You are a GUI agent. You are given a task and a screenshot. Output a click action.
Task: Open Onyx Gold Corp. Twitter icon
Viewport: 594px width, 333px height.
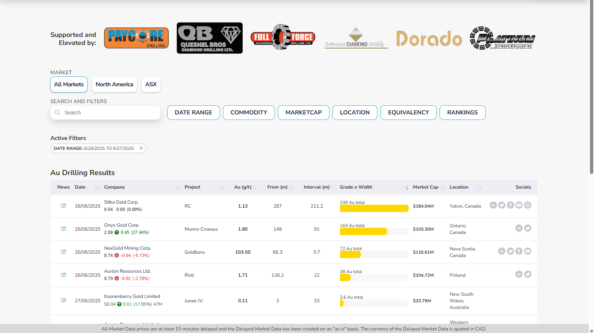(528, 228)
